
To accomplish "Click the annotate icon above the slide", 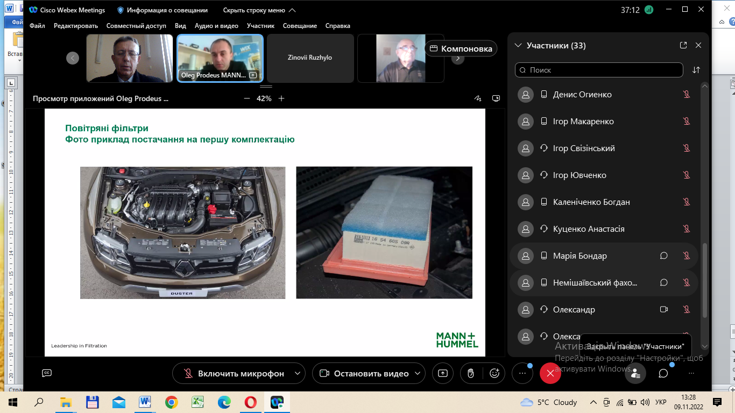I will (x=477, y=98).
